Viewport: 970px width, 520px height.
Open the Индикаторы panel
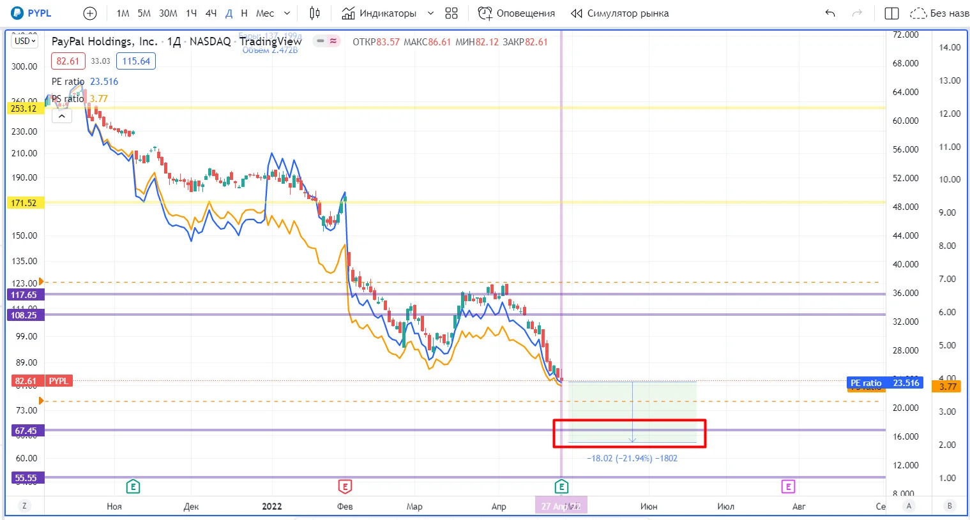379,13
